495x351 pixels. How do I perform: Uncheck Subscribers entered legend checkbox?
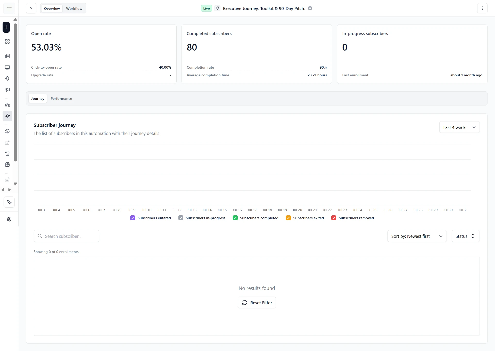tap(133, 218)
